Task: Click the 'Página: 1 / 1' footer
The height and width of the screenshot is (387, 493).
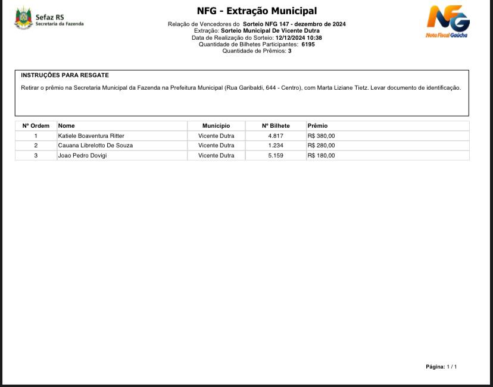Action: tap(441, 367)
